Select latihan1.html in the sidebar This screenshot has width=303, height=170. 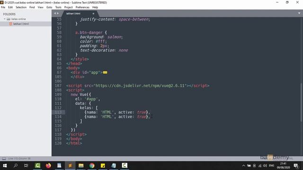click(x=21, y=24)
